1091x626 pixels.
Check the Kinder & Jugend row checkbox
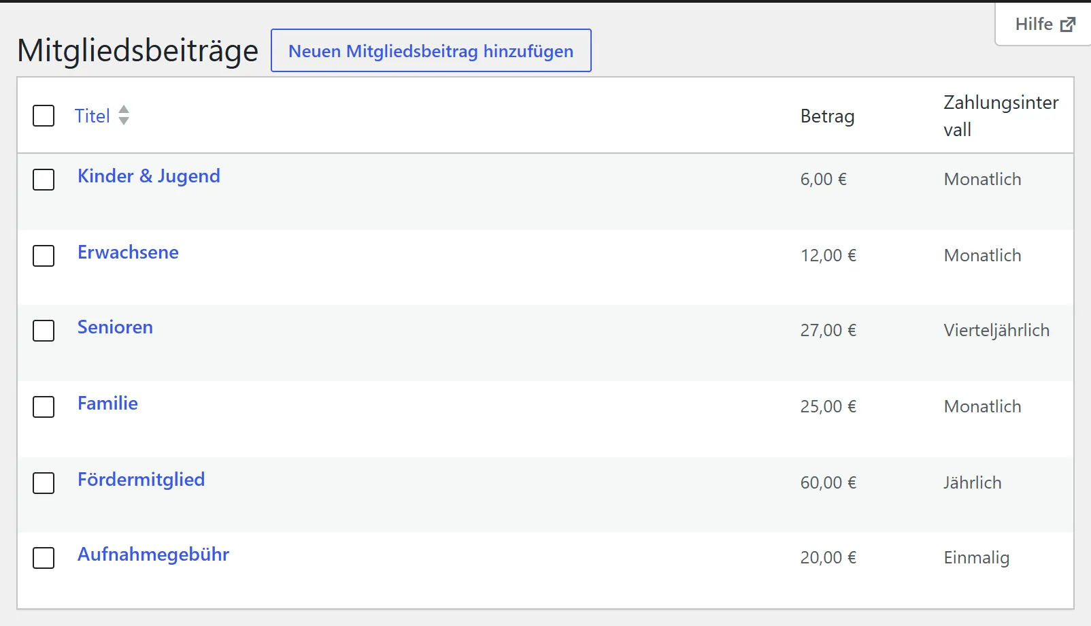44,180
